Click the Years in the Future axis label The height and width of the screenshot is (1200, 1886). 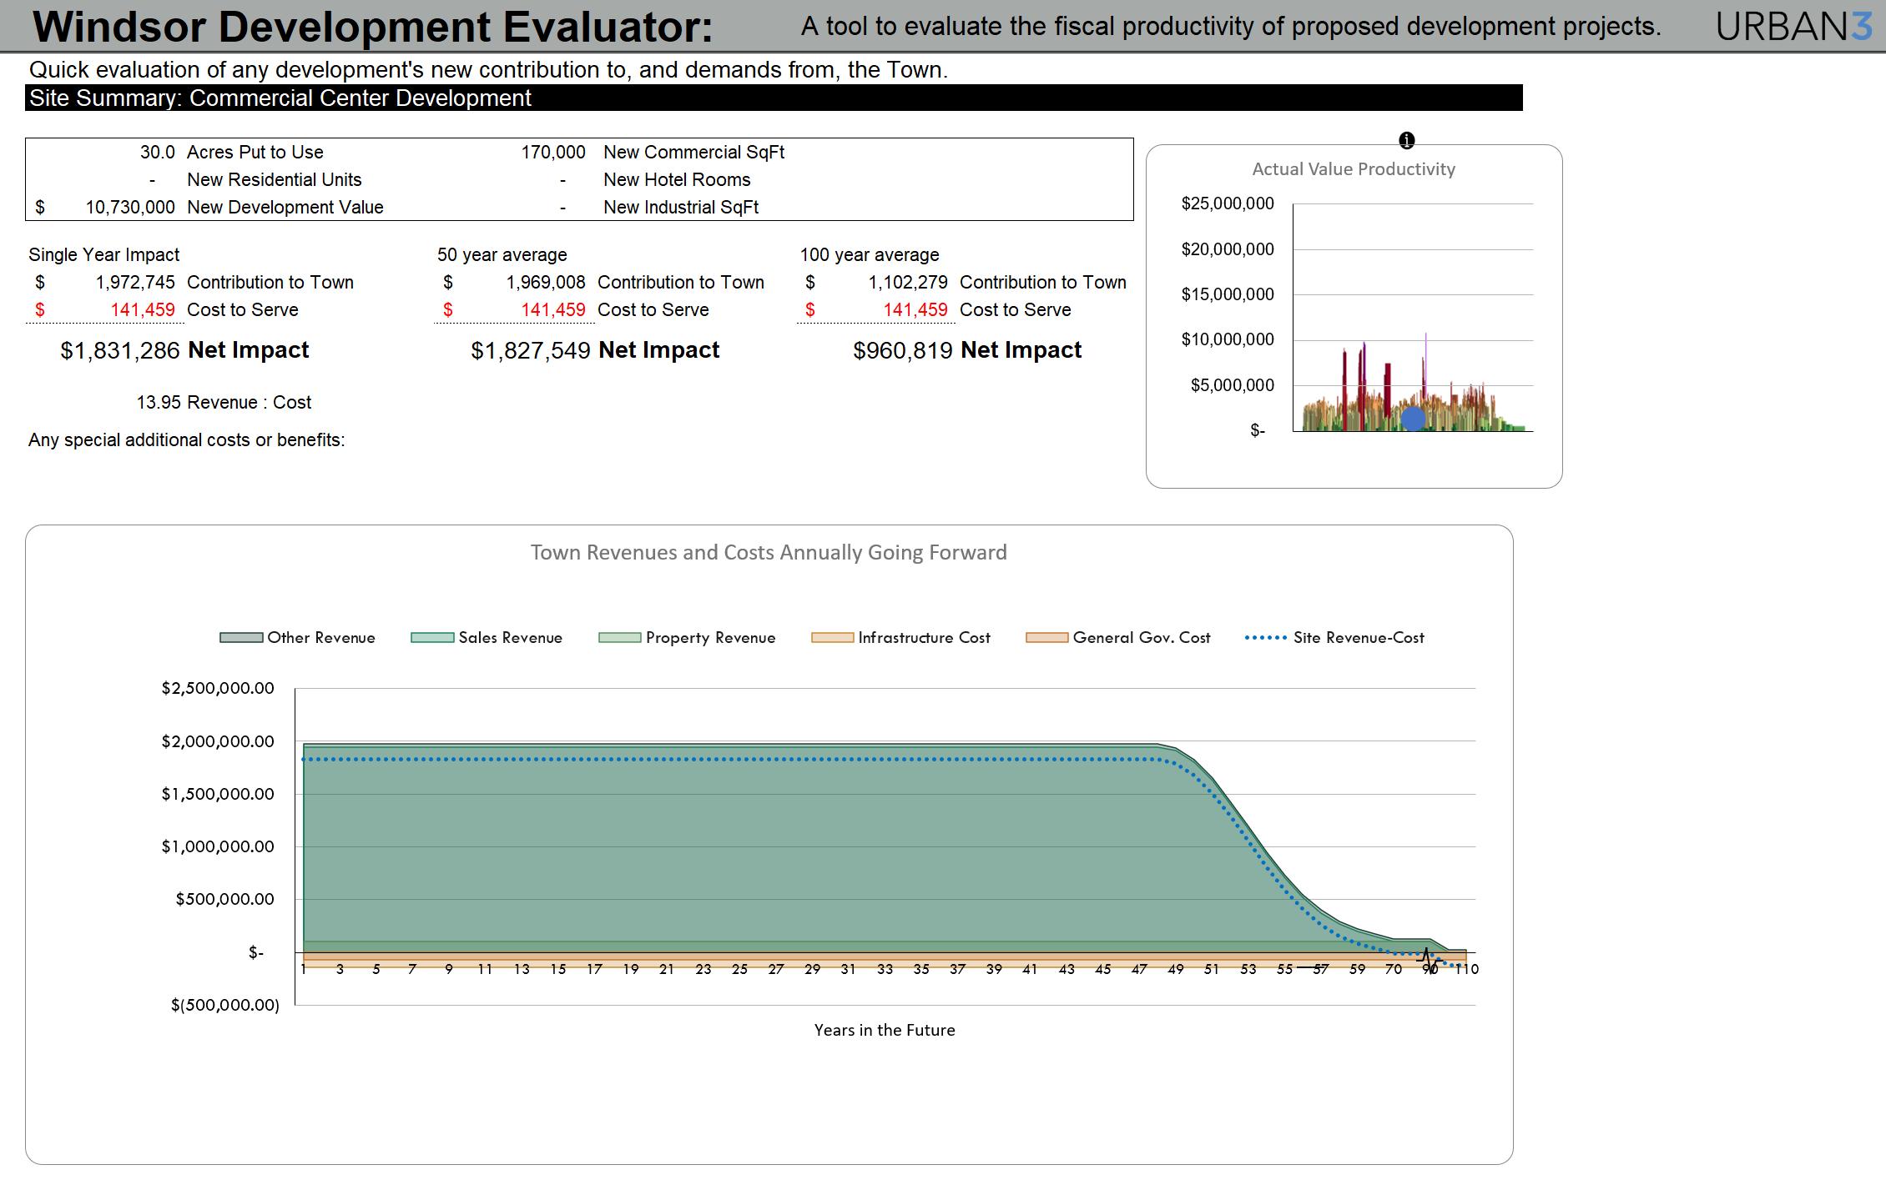(885, 1030)
